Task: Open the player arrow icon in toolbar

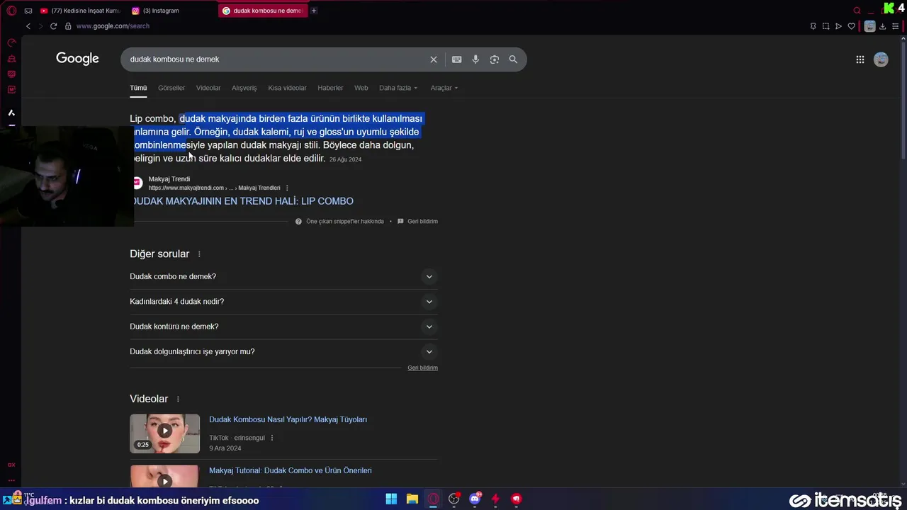Action: (838, 26)
